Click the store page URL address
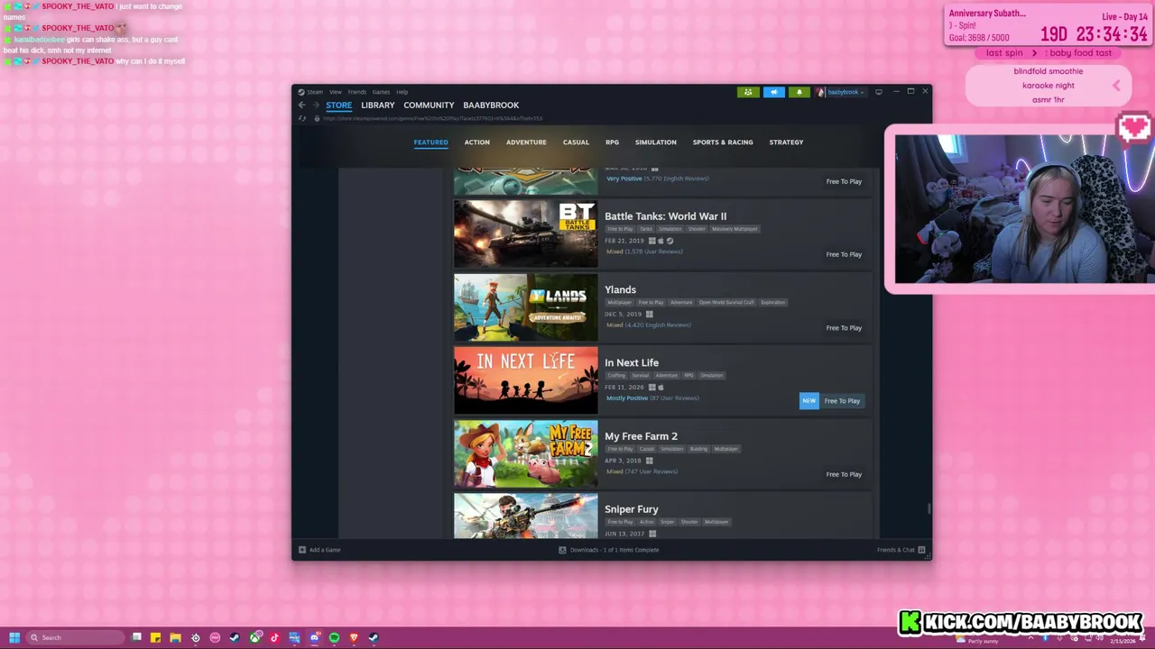This screenshot has height=649, width=1155. [433, 118]
